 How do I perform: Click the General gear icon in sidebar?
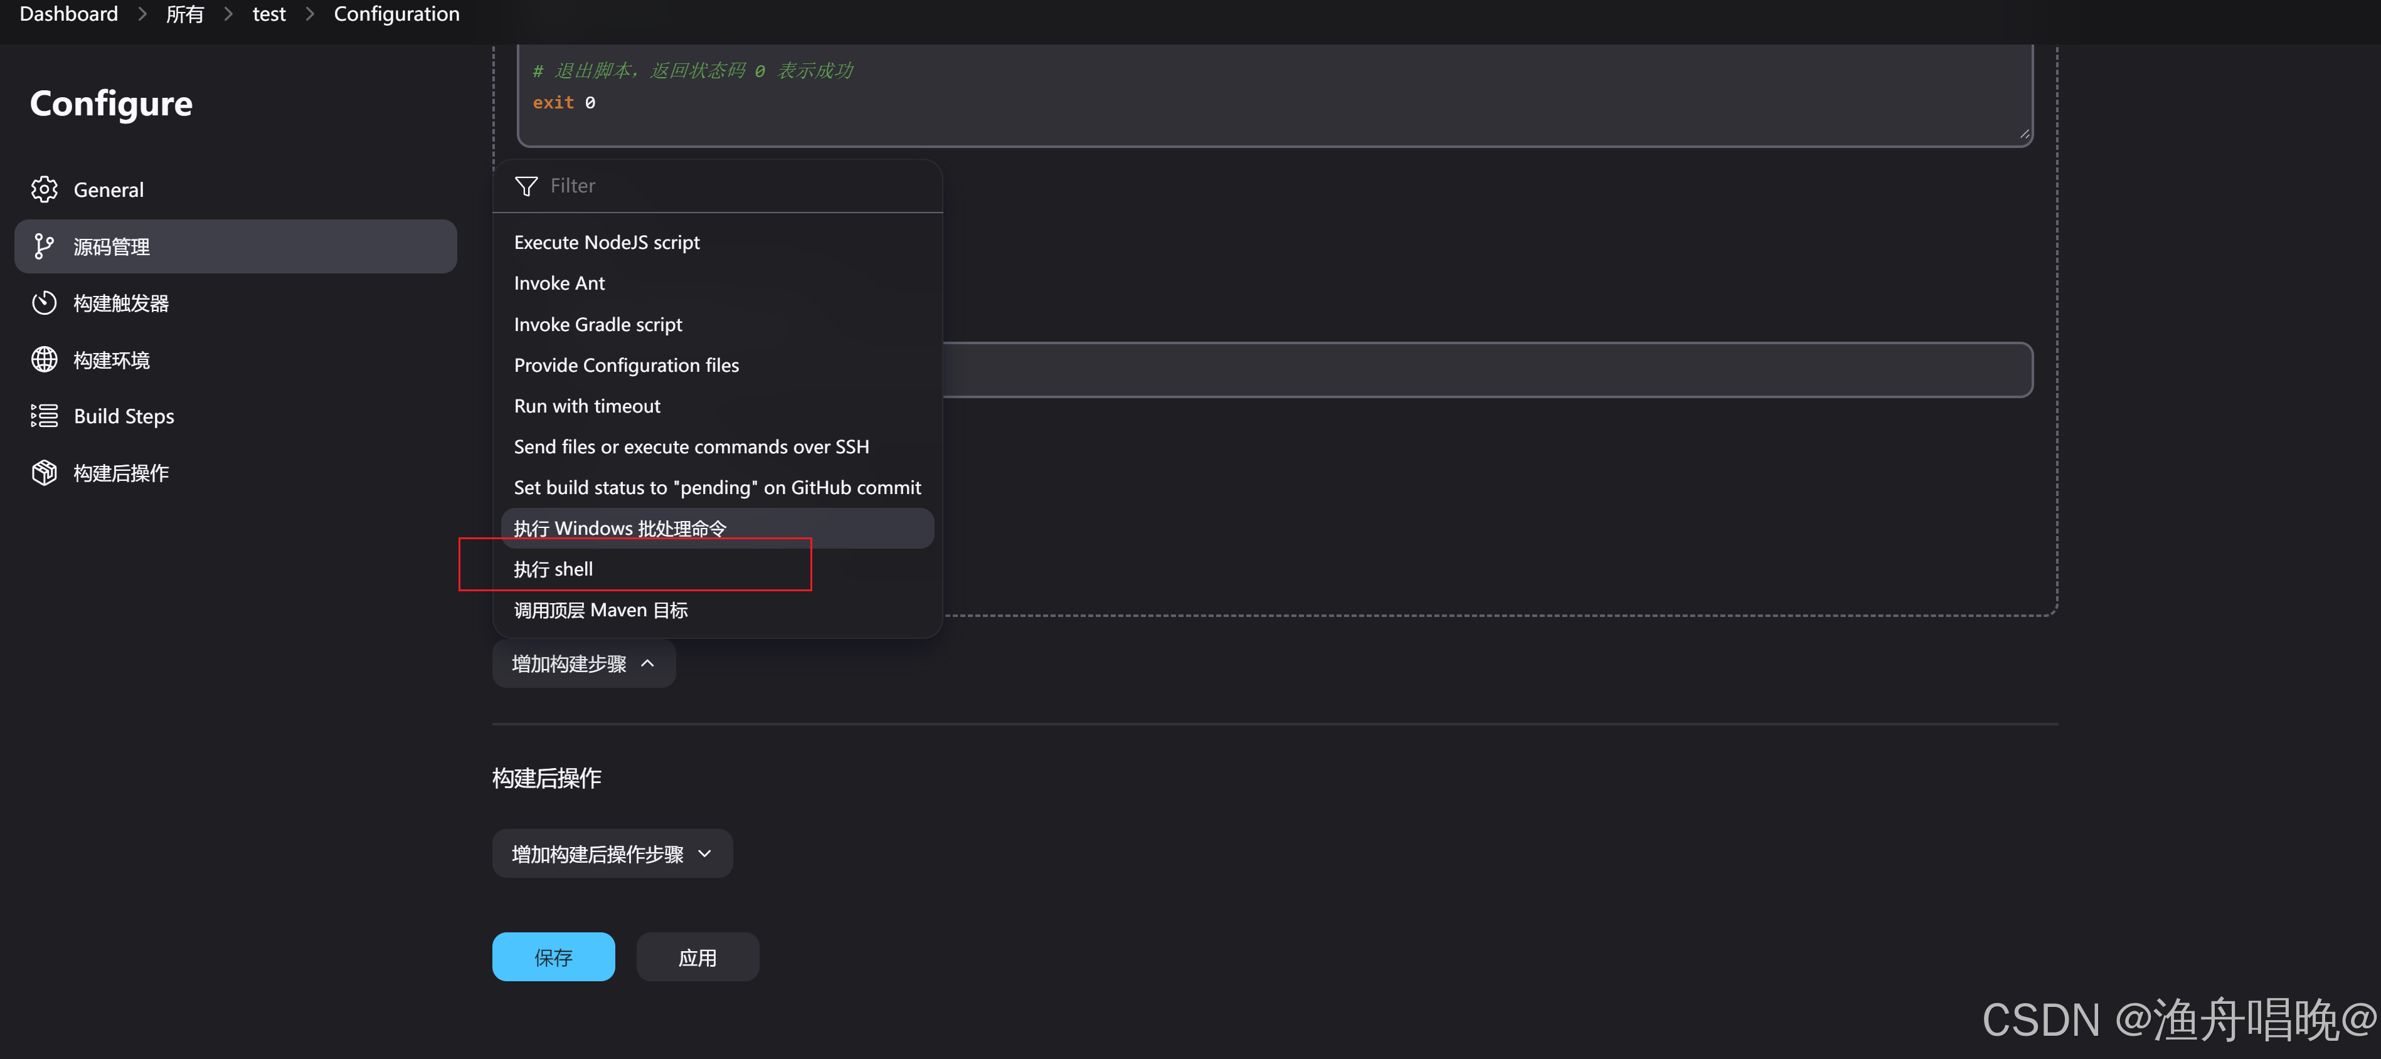pyautogui.click(x=43, y=189)
